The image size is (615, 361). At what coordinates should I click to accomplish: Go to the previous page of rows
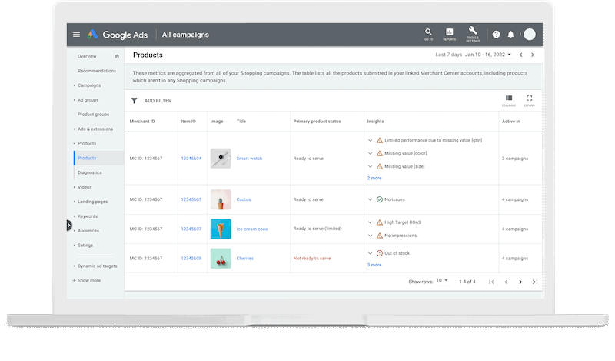pos(506,282)
